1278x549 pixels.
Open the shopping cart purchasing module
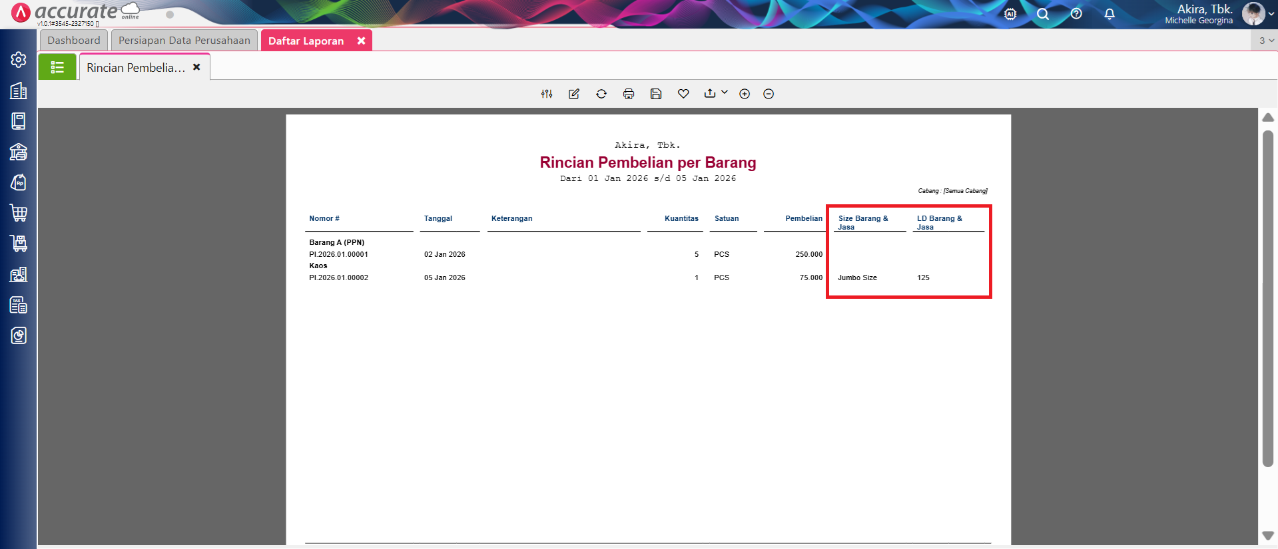[x=19, y=213]
